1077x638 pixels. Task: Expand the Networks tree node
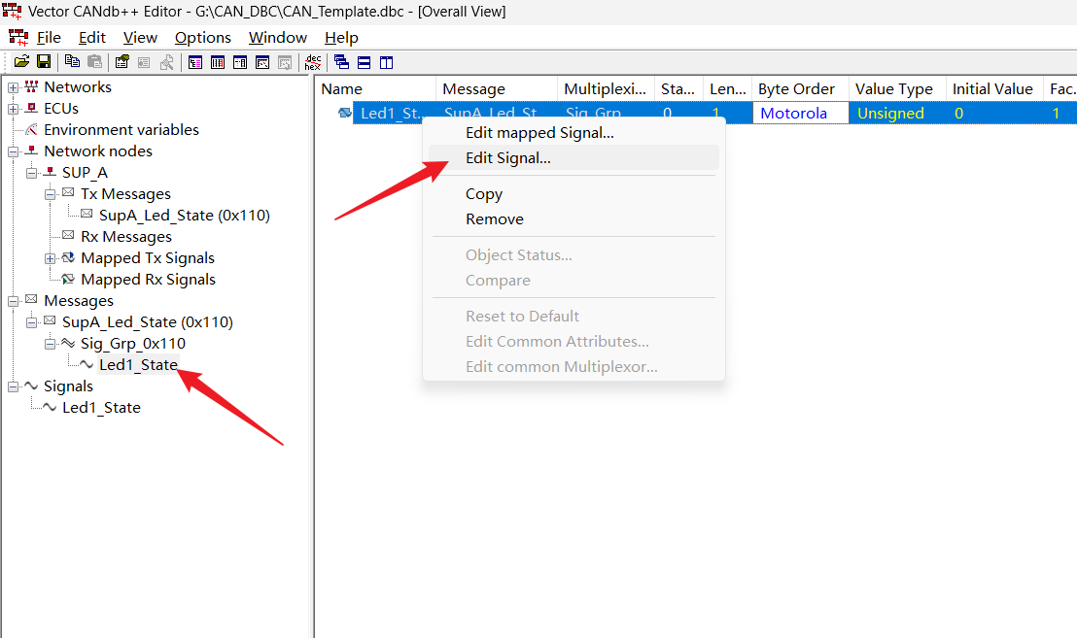coord(13,87)
